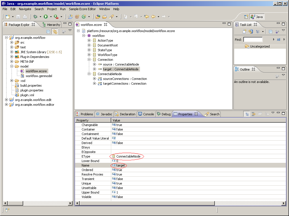Viewport: 289px width, 216px height.
Task: Open the Sample Ecore Editor menu
Action: pos(82,9)
